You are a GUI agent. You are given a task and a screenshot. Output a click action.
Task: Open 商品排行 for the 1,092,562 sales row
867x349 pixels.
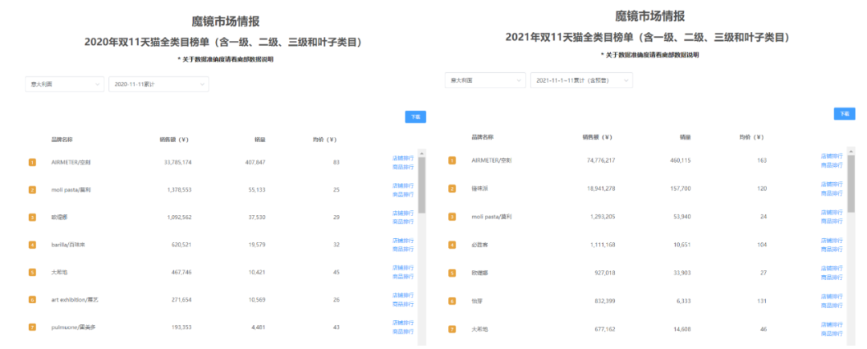(x=402, y=221)
